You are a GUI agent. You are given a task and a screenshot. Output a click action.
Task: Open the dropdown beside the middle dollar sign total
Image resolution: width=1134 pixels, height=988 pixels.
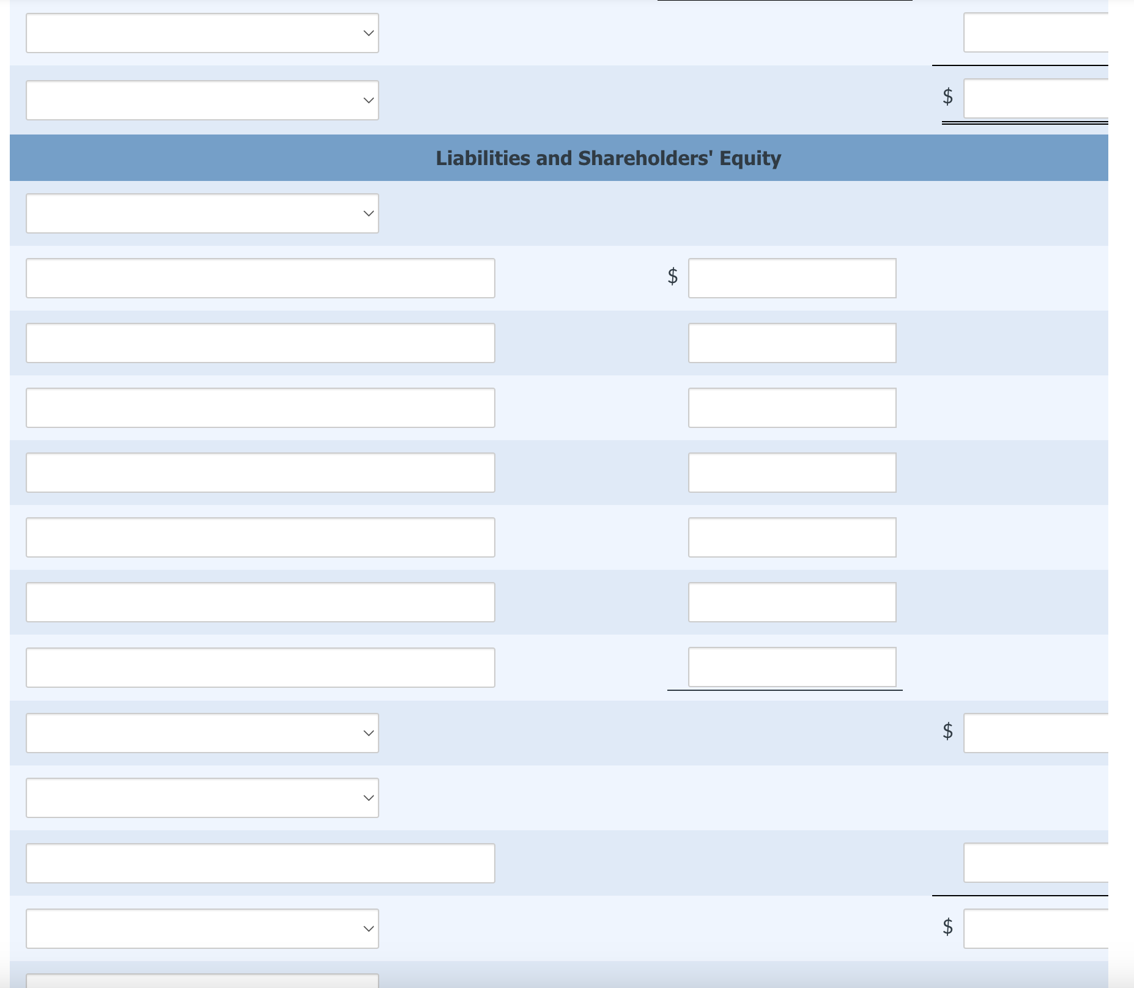(x=202, y=732)
